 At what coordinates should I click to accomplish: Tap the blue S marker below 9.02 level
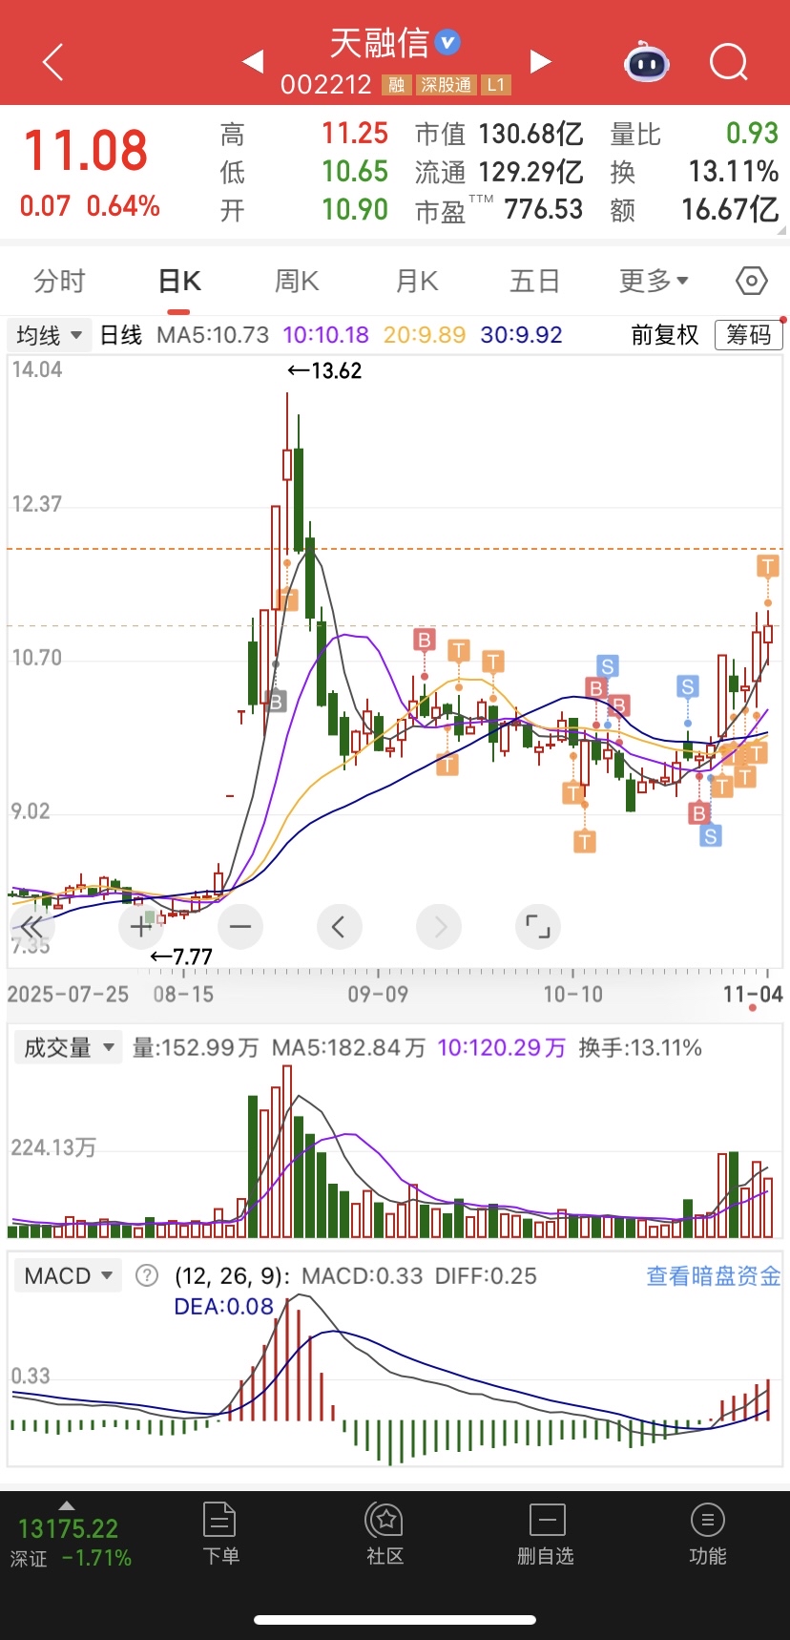point(710,836)
